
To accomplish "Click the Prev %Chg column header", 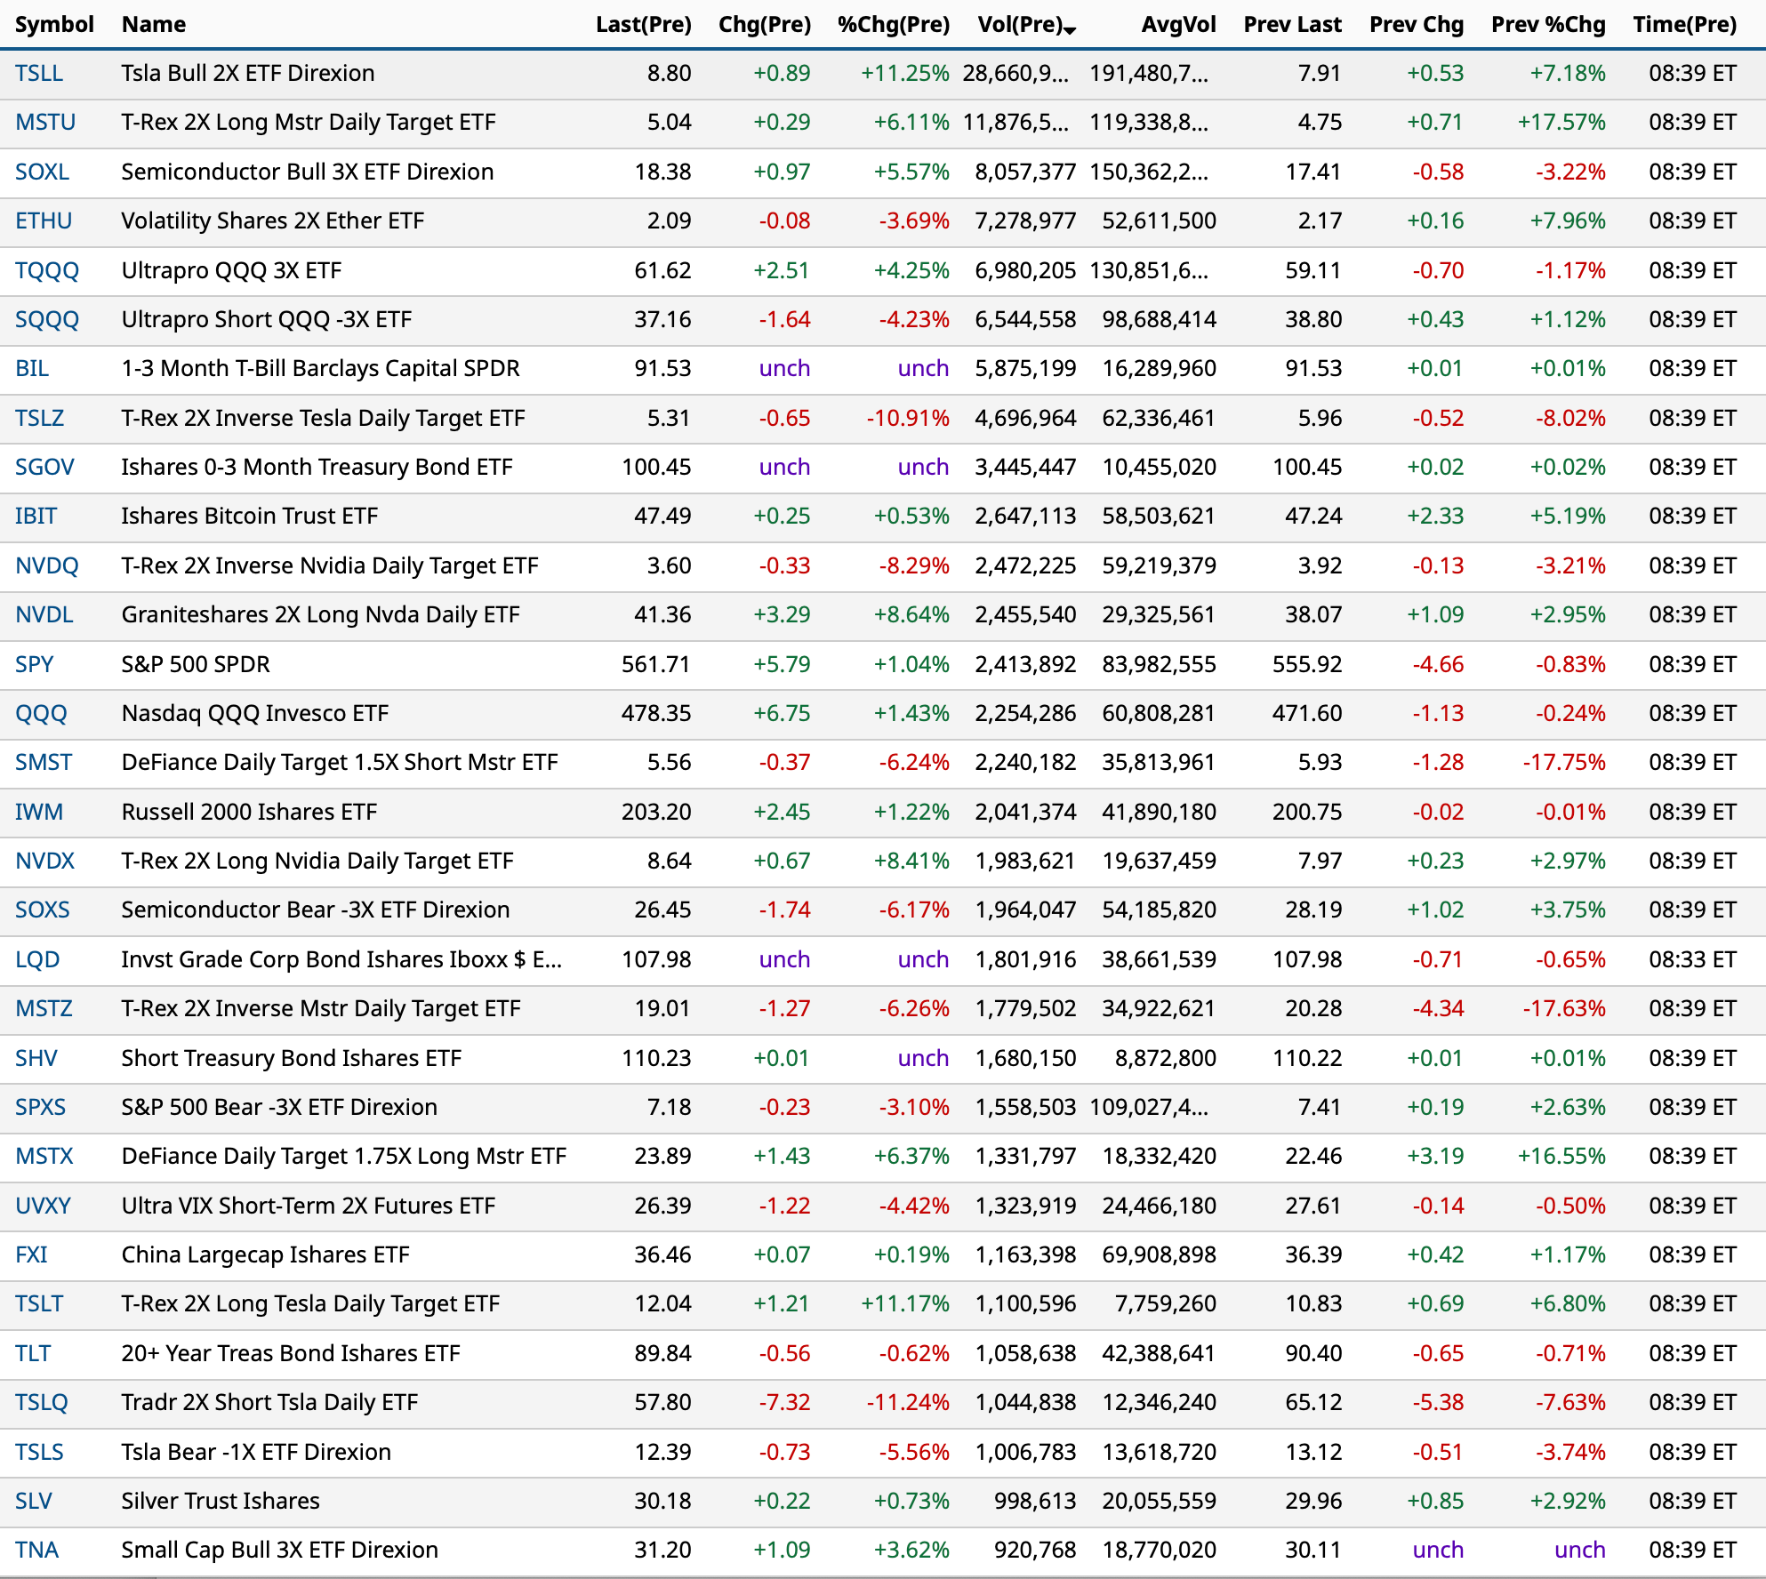I will [x=1547, y=25].
